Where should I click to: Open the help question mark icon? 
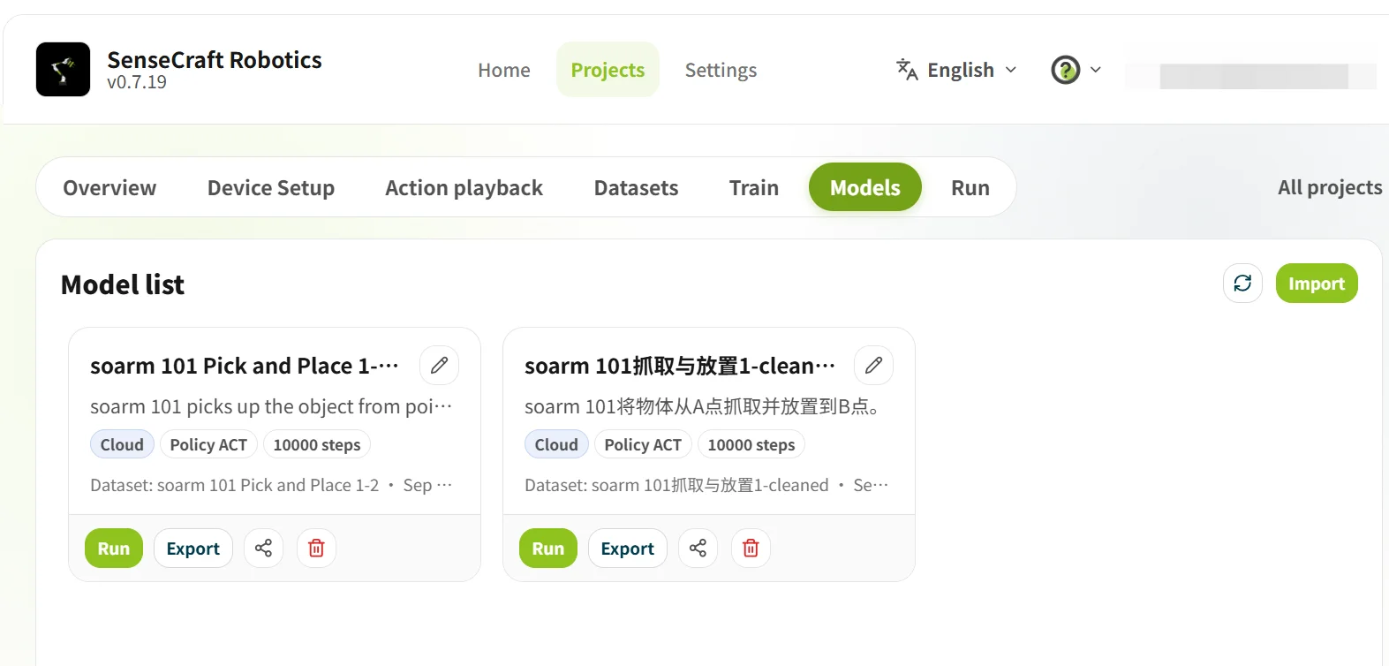(1066, 70)
